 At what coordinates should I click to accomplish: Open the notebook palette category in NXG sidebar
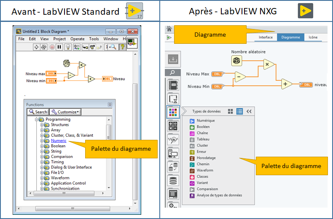point(173,85)
